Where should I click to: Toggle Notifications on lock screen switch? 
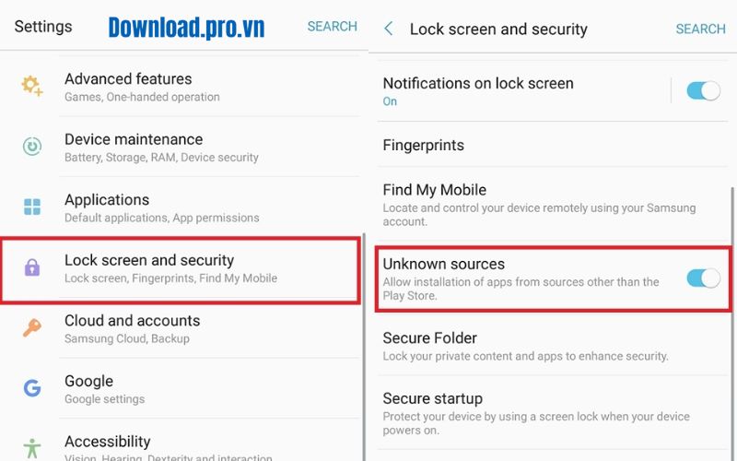click(703, 90)
